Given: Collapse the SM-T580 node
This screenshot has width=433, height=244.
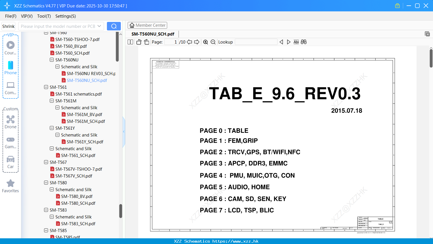Looking at the screenshot, I should tap(46, 183).
